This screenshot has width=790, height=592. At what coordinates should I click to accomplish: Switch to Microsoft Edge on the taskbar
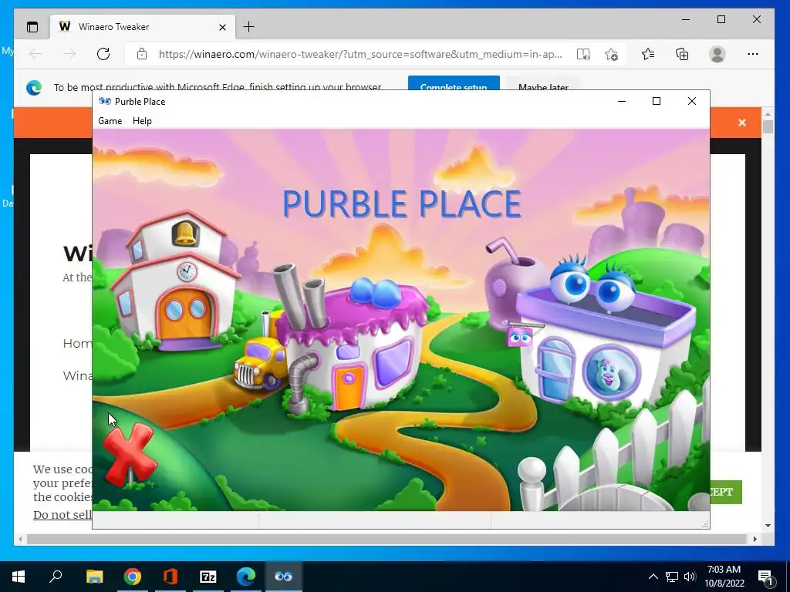pyautogui.click(x=246, y=577)
